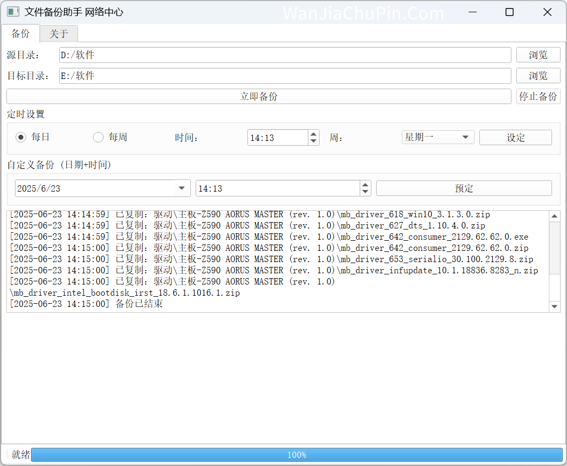Maximize the 文件备份助手 window
The width and height of the screenshot is (567, 466).
pyautogui.click(x=509, y=12)
